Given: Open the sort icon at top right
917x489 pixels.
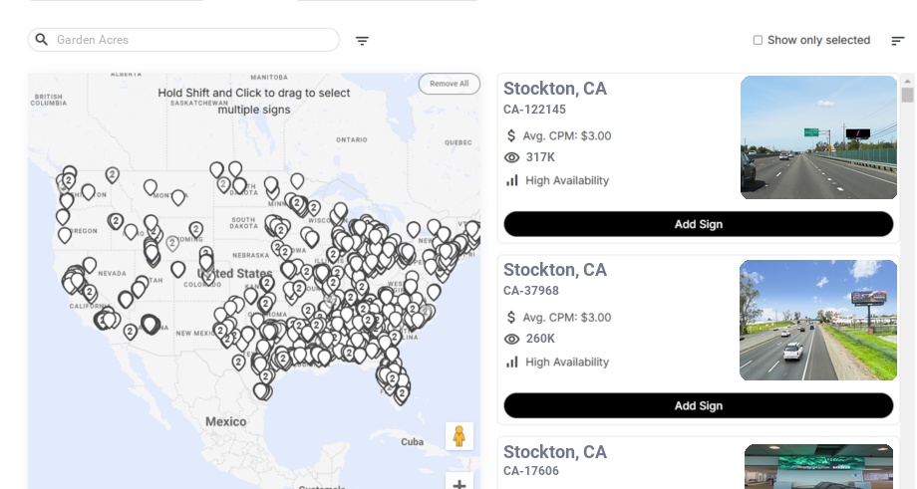Looking at the screenshot, I should click(897, 41).
